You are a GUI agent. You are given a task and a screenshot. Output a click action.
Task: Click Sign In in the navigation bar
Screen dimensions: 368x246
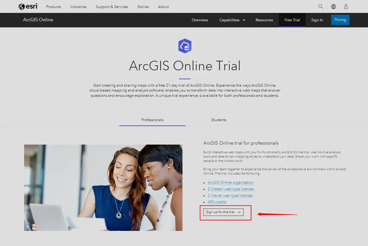click(x=317, y=20)
